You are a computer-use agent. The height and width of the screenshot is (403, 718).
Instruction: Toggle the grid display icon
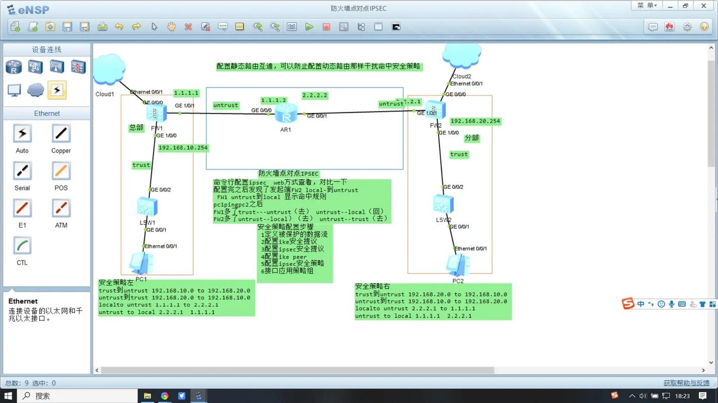378,27
